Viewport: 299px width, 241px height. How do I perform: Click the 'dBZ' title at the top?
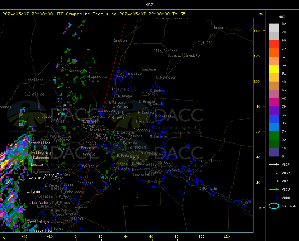(149, 5)
